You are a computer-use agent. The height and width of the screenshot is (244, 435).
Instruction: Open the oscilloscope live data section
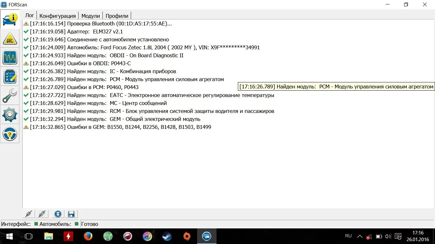point(10,57)
